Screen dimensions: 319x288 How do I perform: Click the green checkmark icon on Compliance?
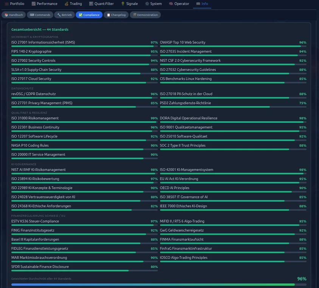point(81,15)
